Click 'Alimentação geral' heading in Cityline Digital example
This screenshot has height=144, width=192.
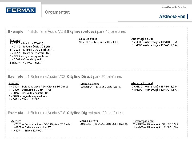coord(143,121)
